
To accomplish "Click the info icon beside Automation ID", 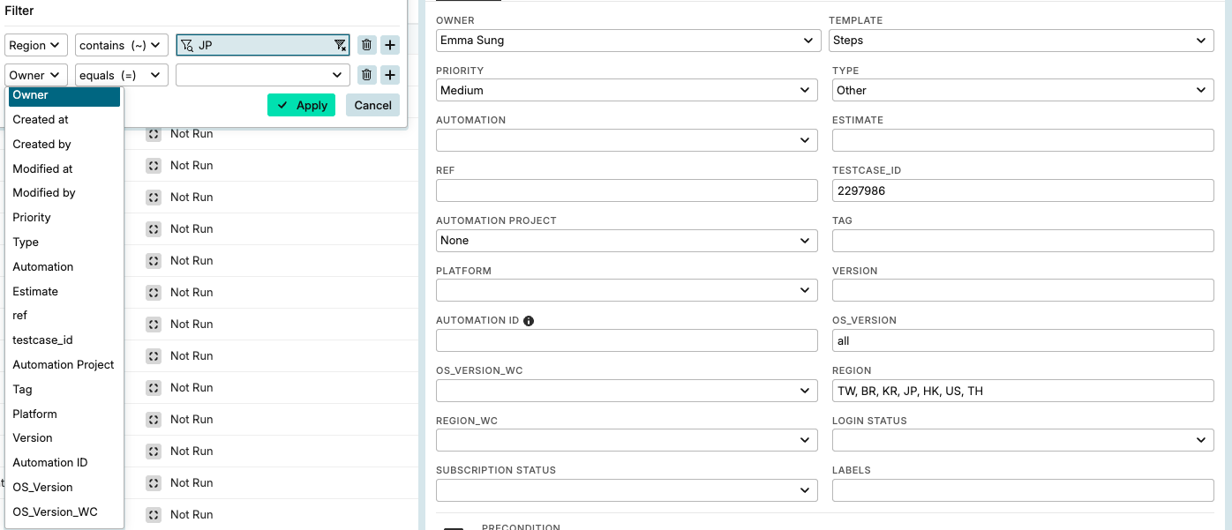I will (529, 321).
